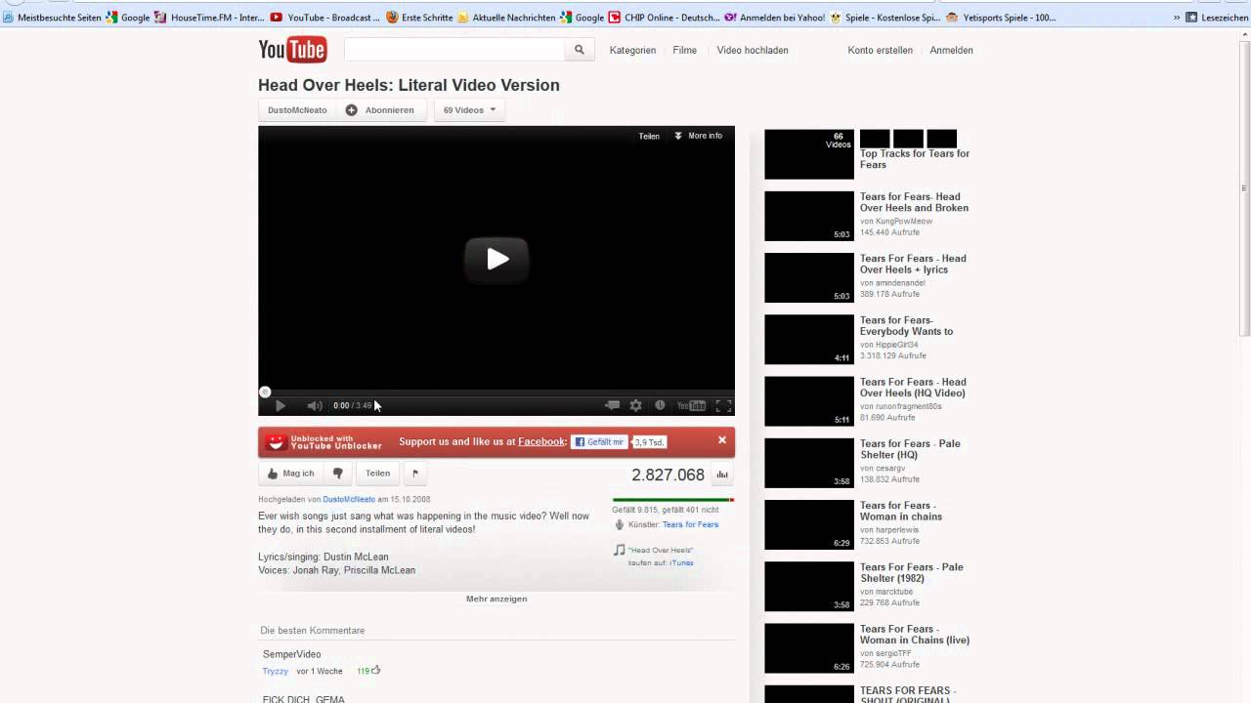
Task: Click the comment thumbs-up icon beside 119
Action: point(375,670)
